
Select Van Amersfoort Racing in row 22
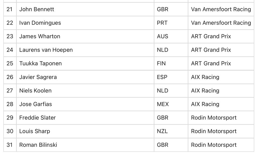click(x=221, y=23)
